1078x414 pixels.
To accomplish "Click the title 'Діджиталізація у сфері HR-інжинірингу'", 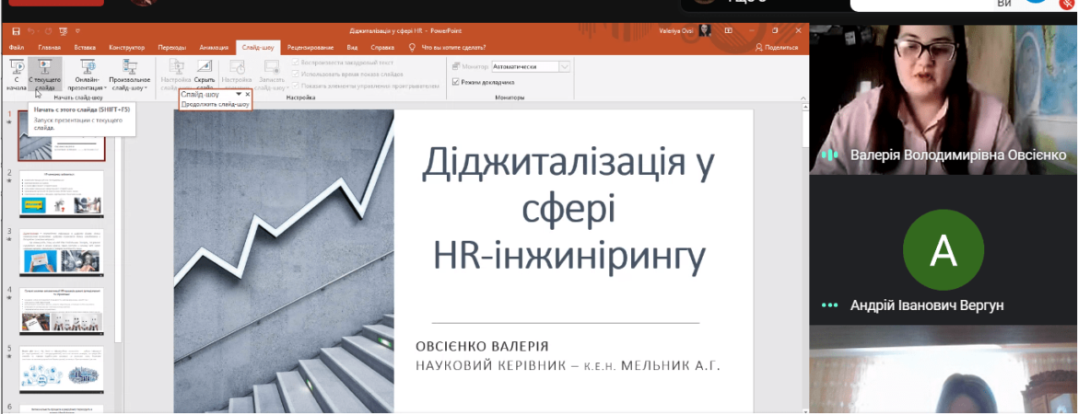I will (x=569, y=210).
